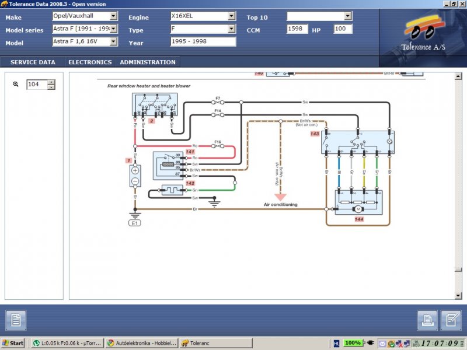The width and height of the screenshot is (467, 350).
Task: Click component label 141 in diagram
Action: (190, 152)
